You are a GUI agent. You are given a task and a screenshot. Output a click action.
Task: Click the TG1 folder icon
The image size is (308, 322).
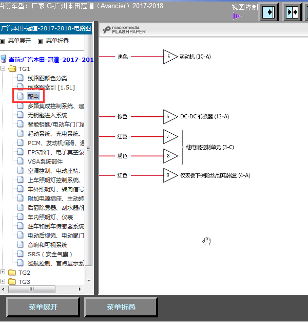click(12, 68)
